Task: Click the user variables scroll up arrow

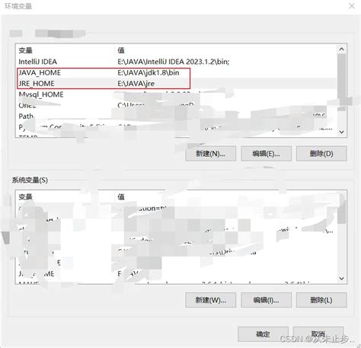Action: click(x=342, y=49)
